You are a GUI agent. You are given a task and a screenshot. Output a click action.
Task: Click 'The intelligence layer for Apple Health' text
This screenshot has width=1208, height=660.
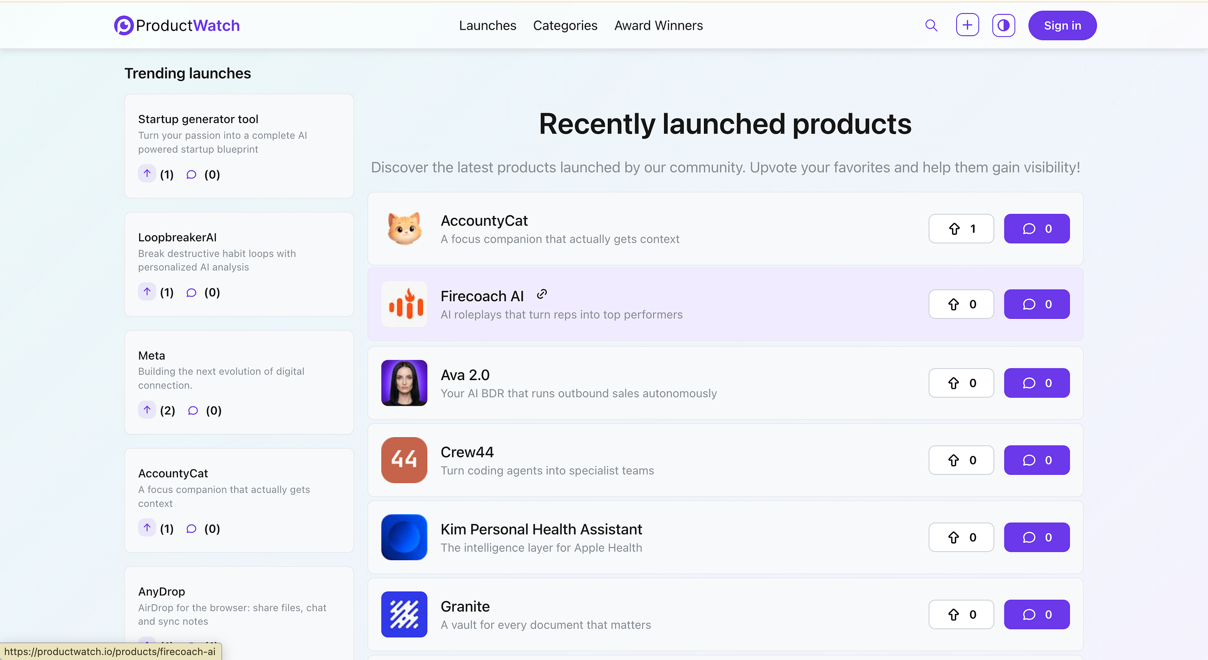click(541, 548)
